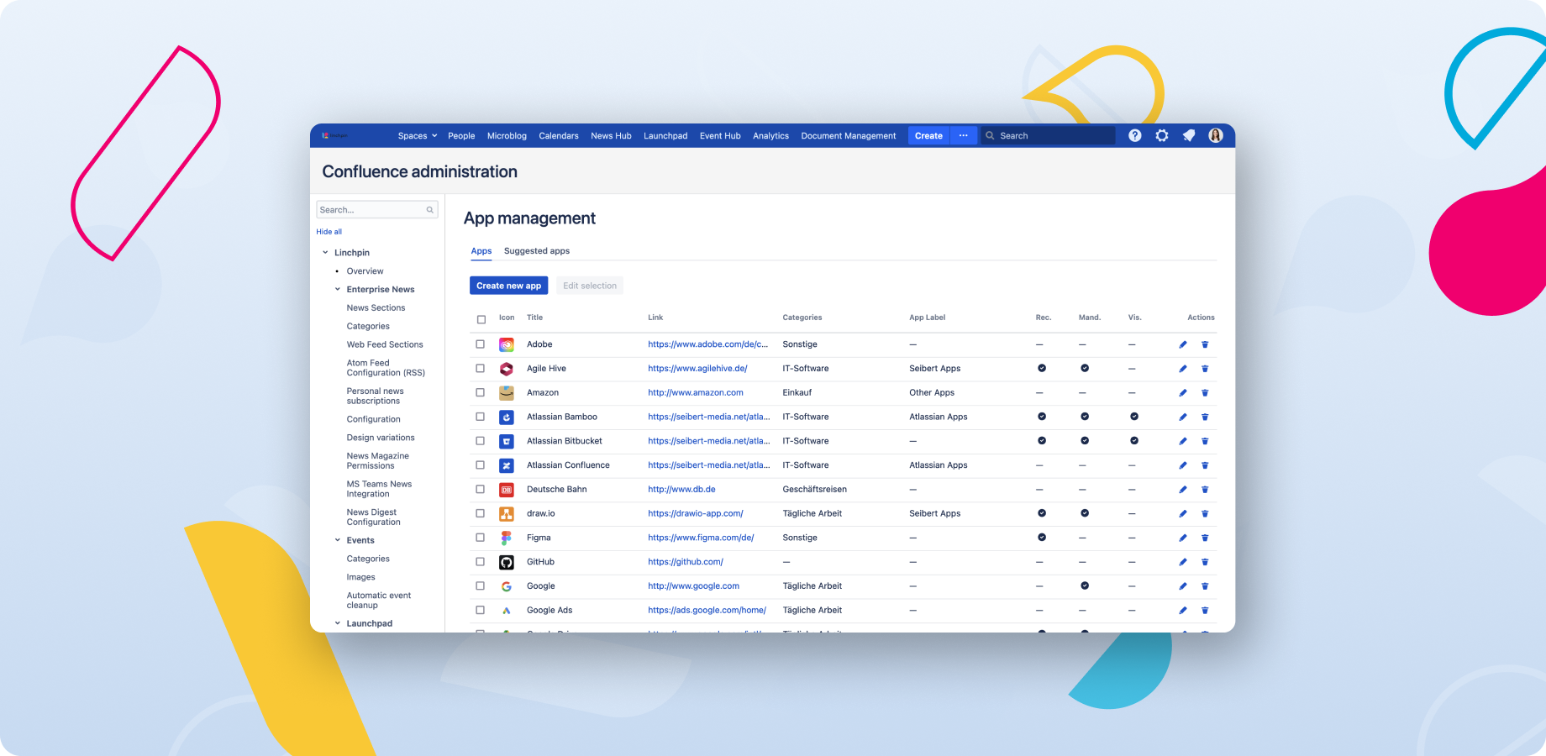This screenshot has width=1546, height=756.
Task: Open the Spaces dropdown menu
Action: coord(418,136)
